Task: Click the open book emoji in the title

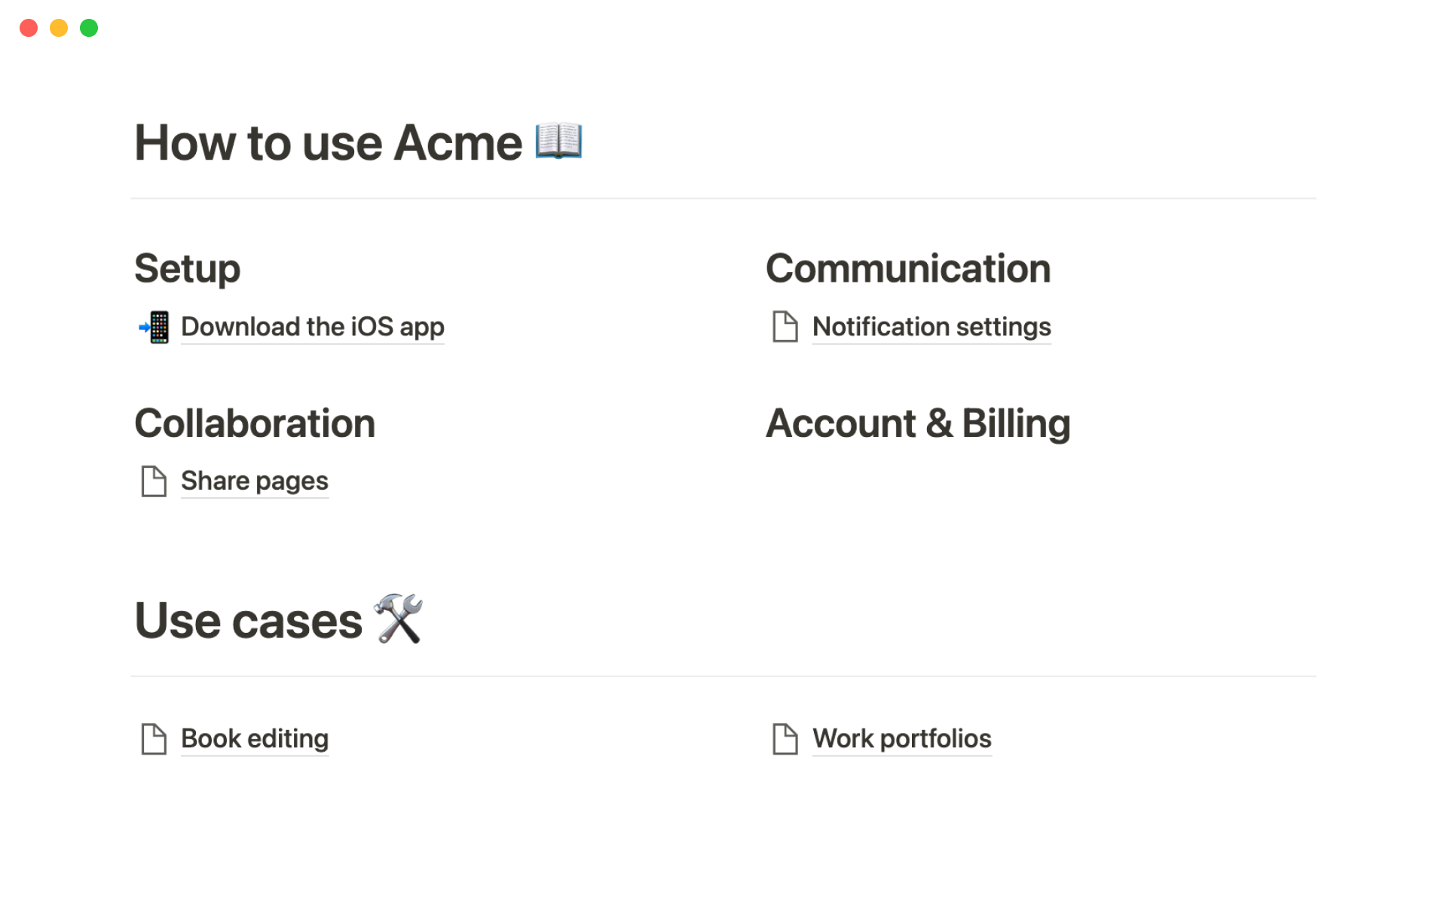Action: click(558, 141)
